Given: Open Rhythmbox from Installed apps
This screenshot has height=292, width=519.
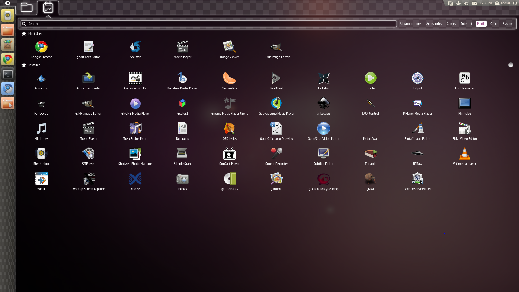Looking at the screenshot, I should (x=41, y=154).
